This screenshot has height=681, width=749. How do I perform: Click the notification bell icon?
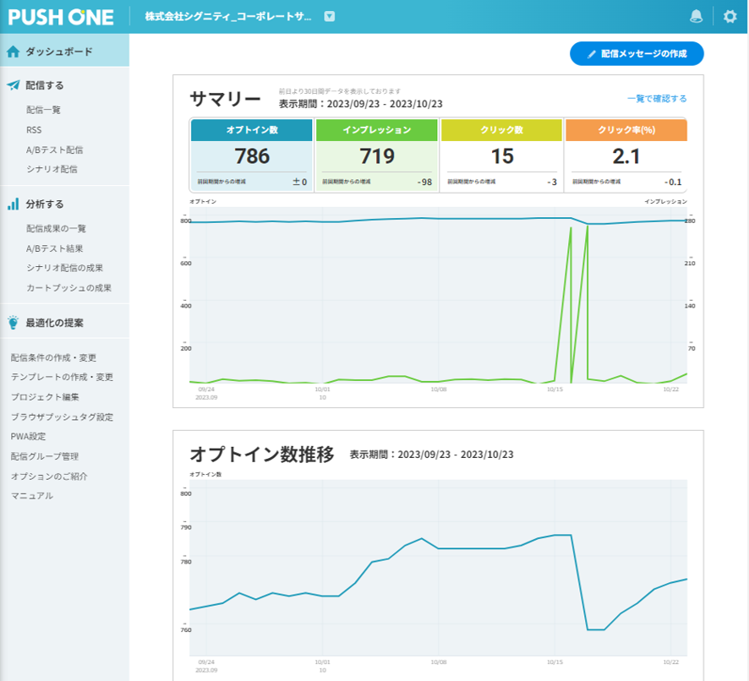tap(697, 16)
